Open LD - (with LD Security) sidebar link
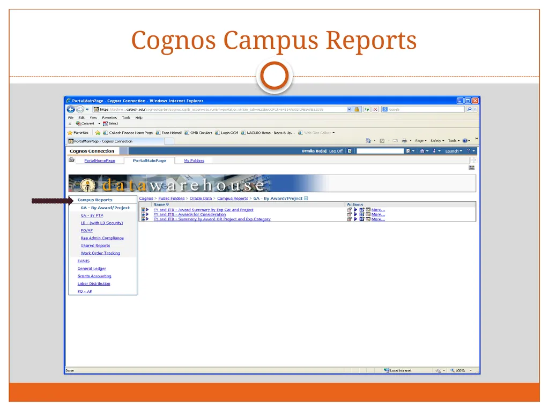Screen dimensions: 549x411 (x=101, y=223)
